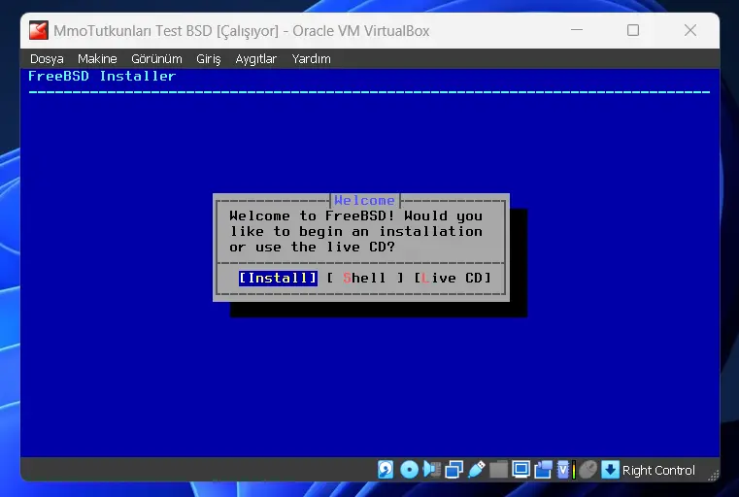
Task: Open the Aygıtlar menu
Action: 256,59
